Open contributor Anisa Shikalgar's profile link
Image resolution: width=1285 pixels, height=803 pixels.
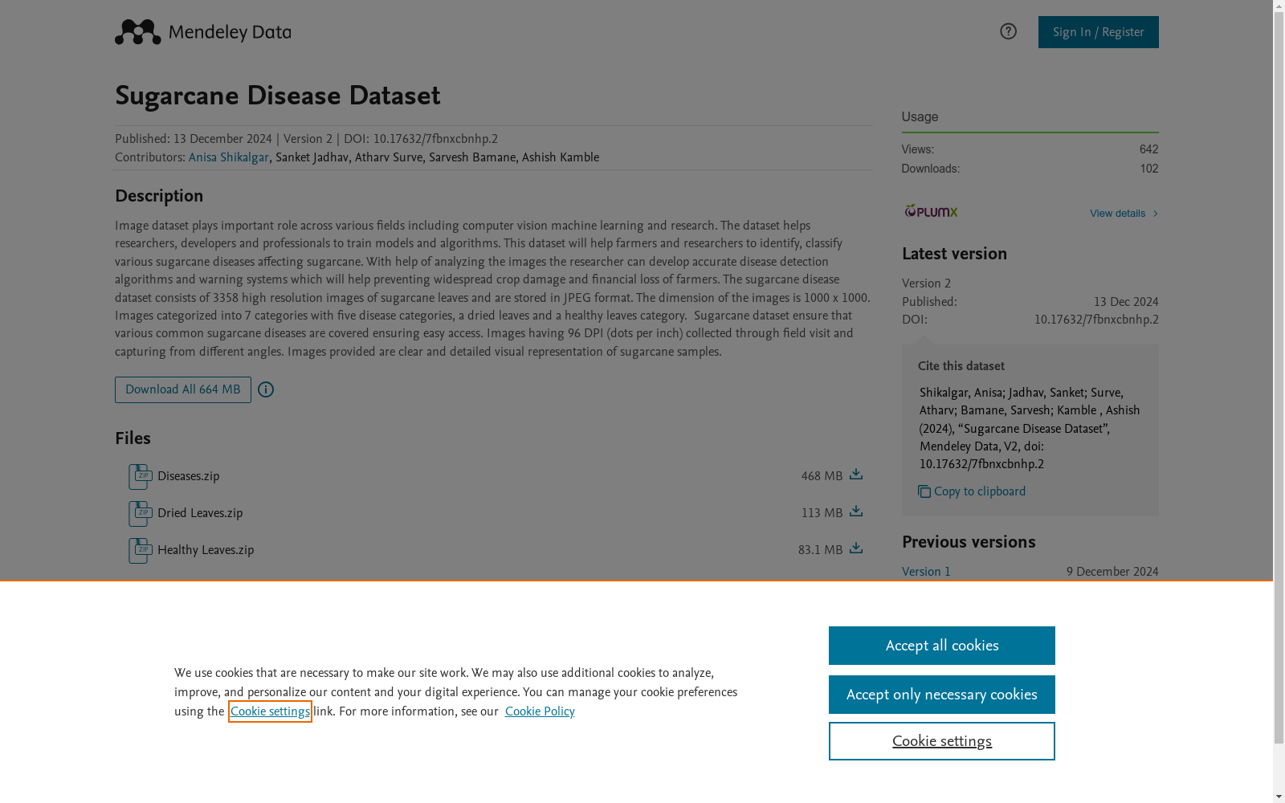coord(228,157)
